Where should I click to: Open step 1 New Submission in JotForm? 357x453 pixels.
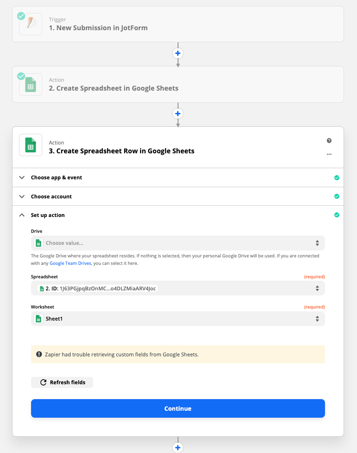click(178, 24)
